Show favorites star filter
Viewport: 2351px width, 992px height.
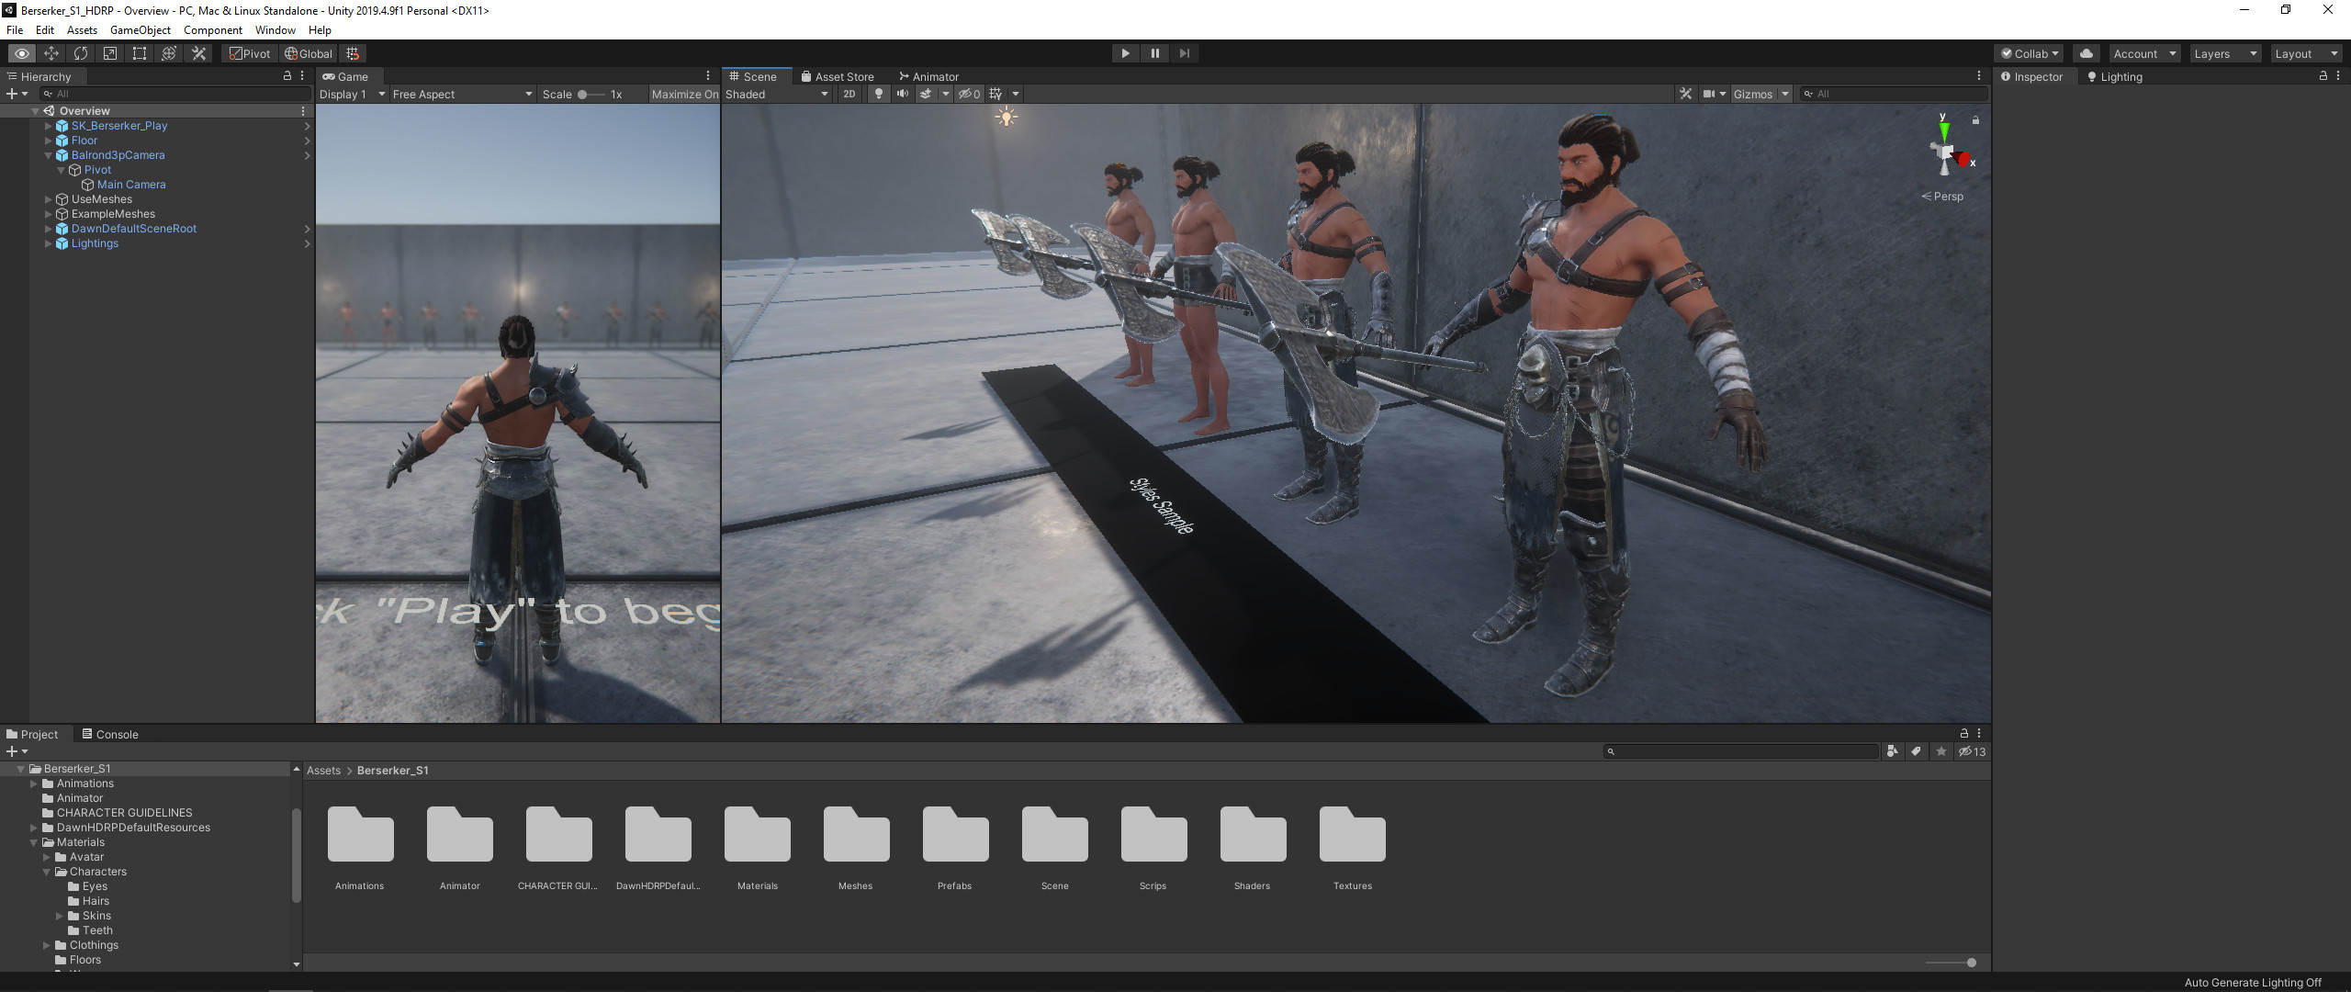click(1941, 751)
